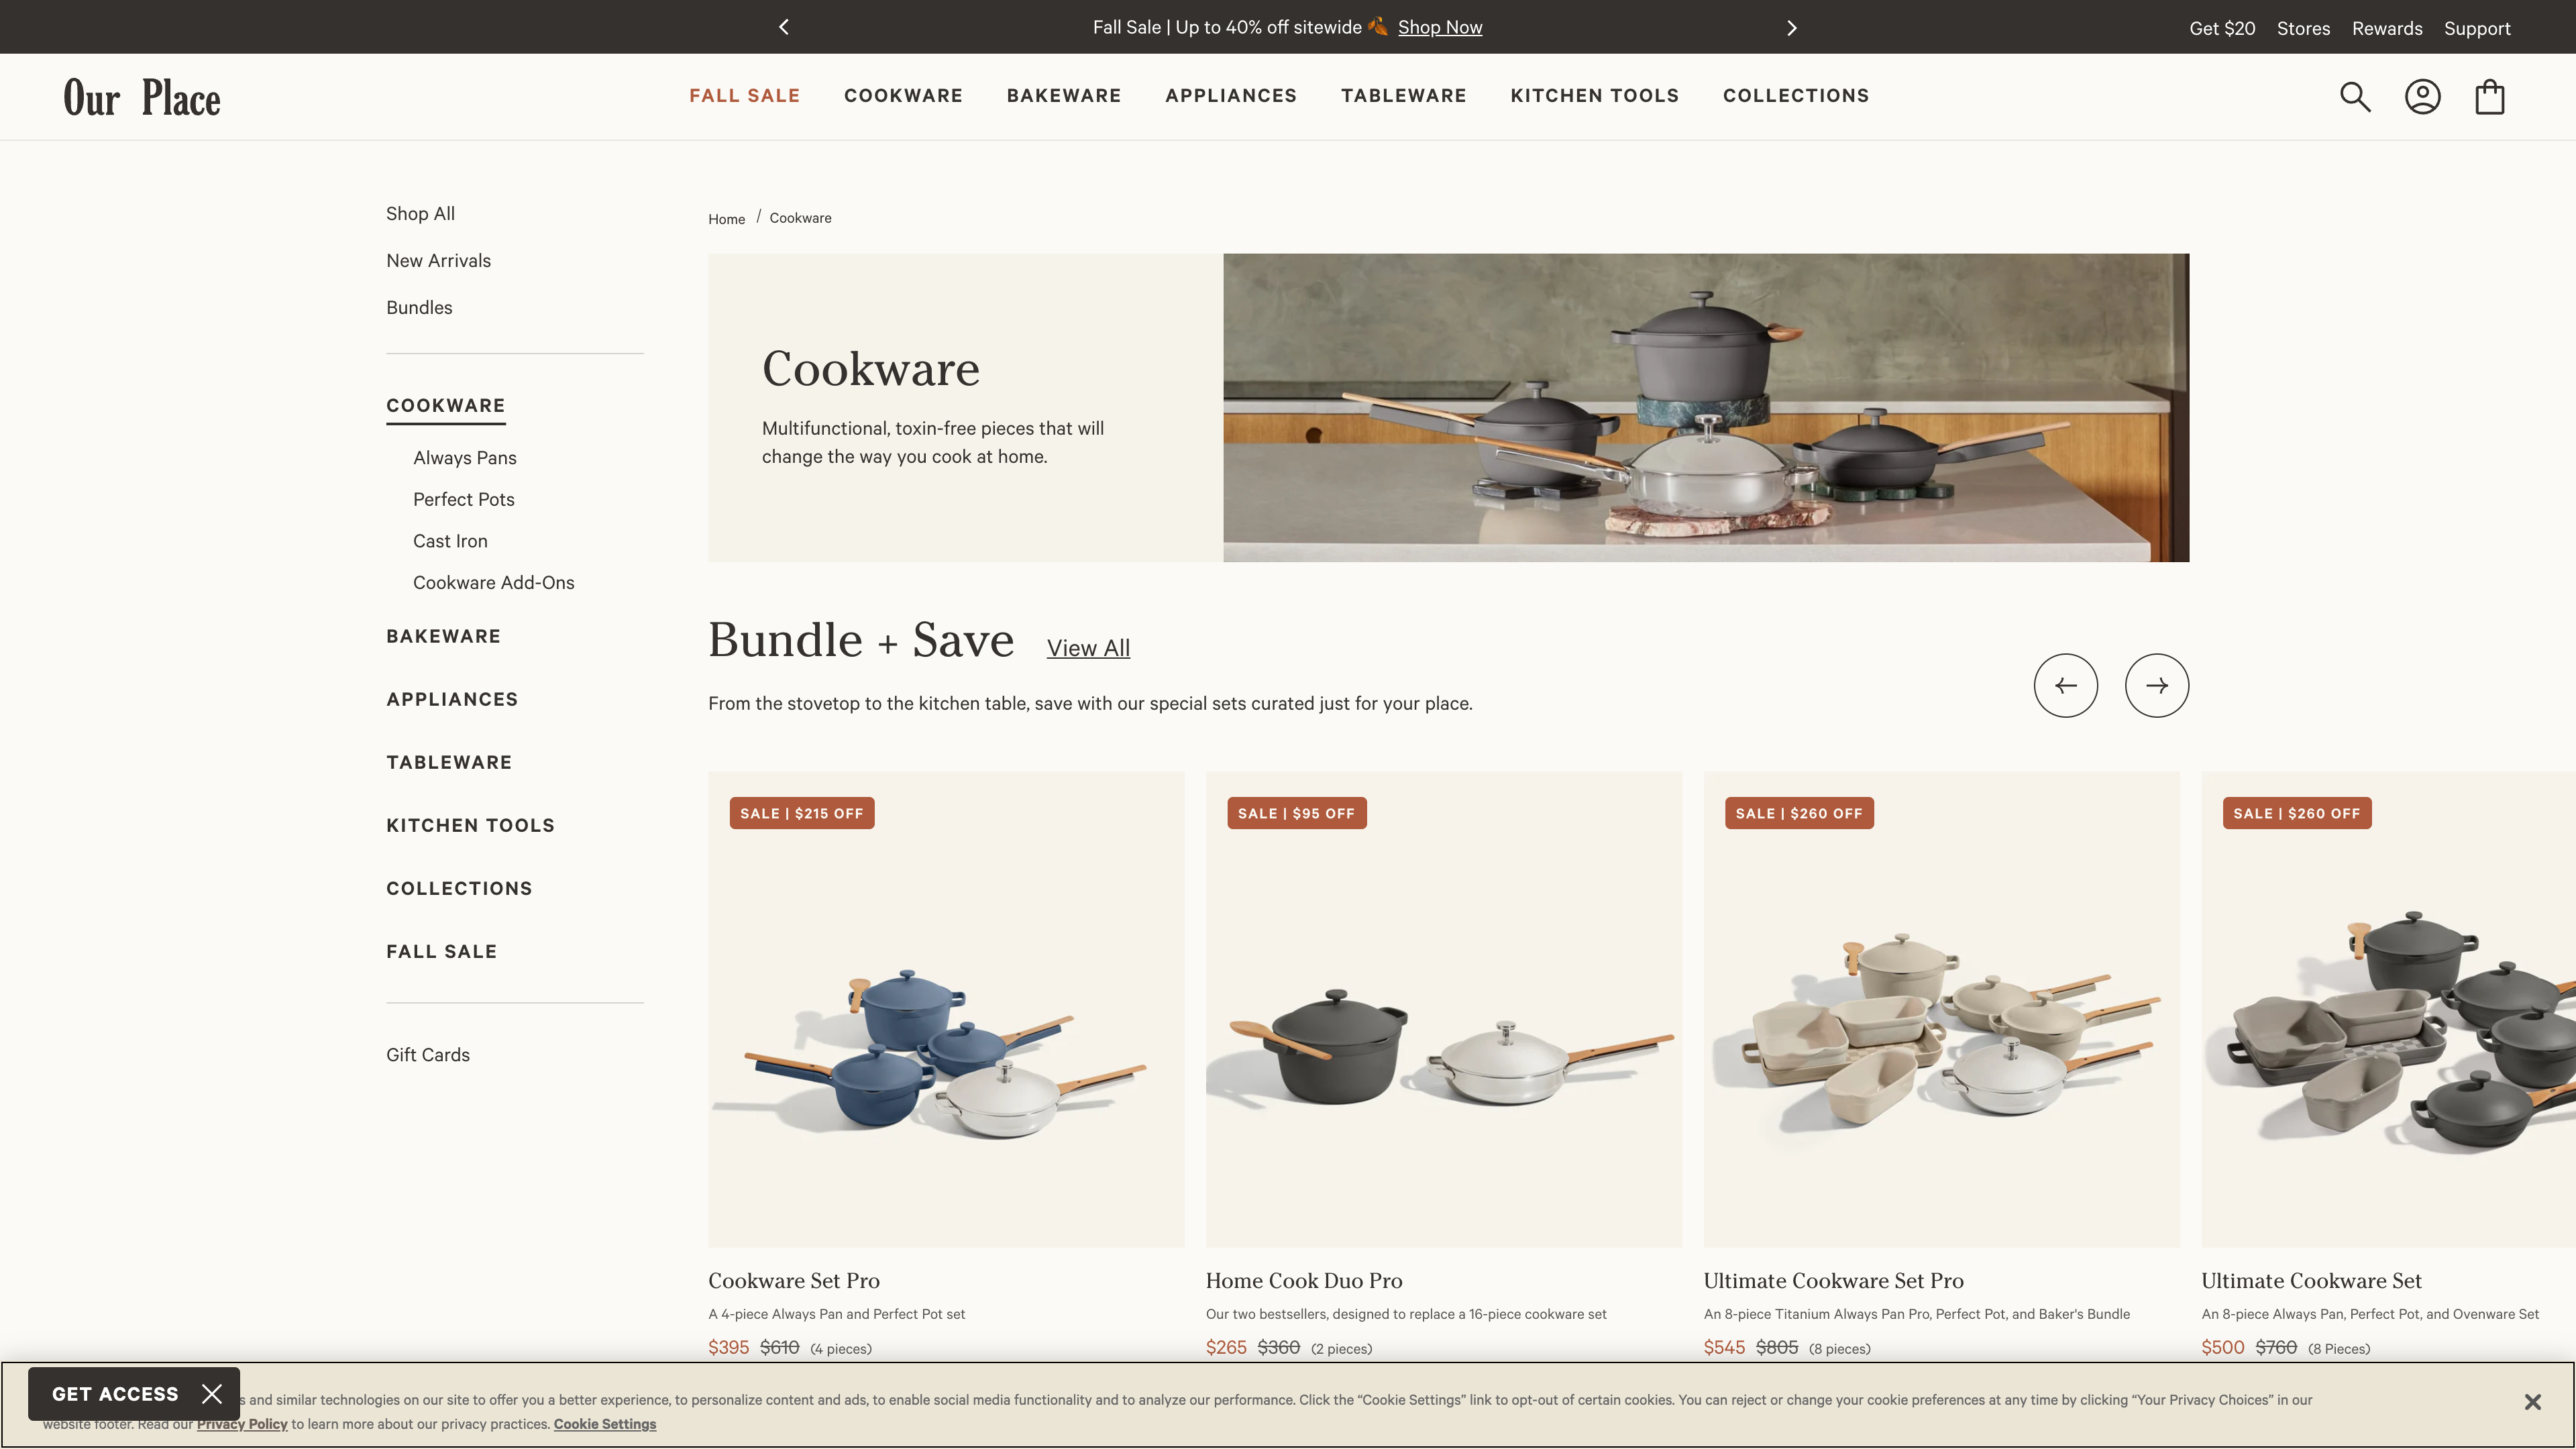
Task: Open Kitchen Tools navigation menu
Action: [x=1594, y=96]
